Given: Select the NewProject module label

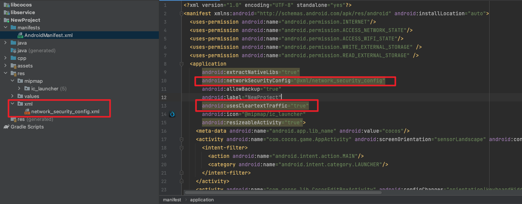Looking at the screenshot, I should point(26,20).
